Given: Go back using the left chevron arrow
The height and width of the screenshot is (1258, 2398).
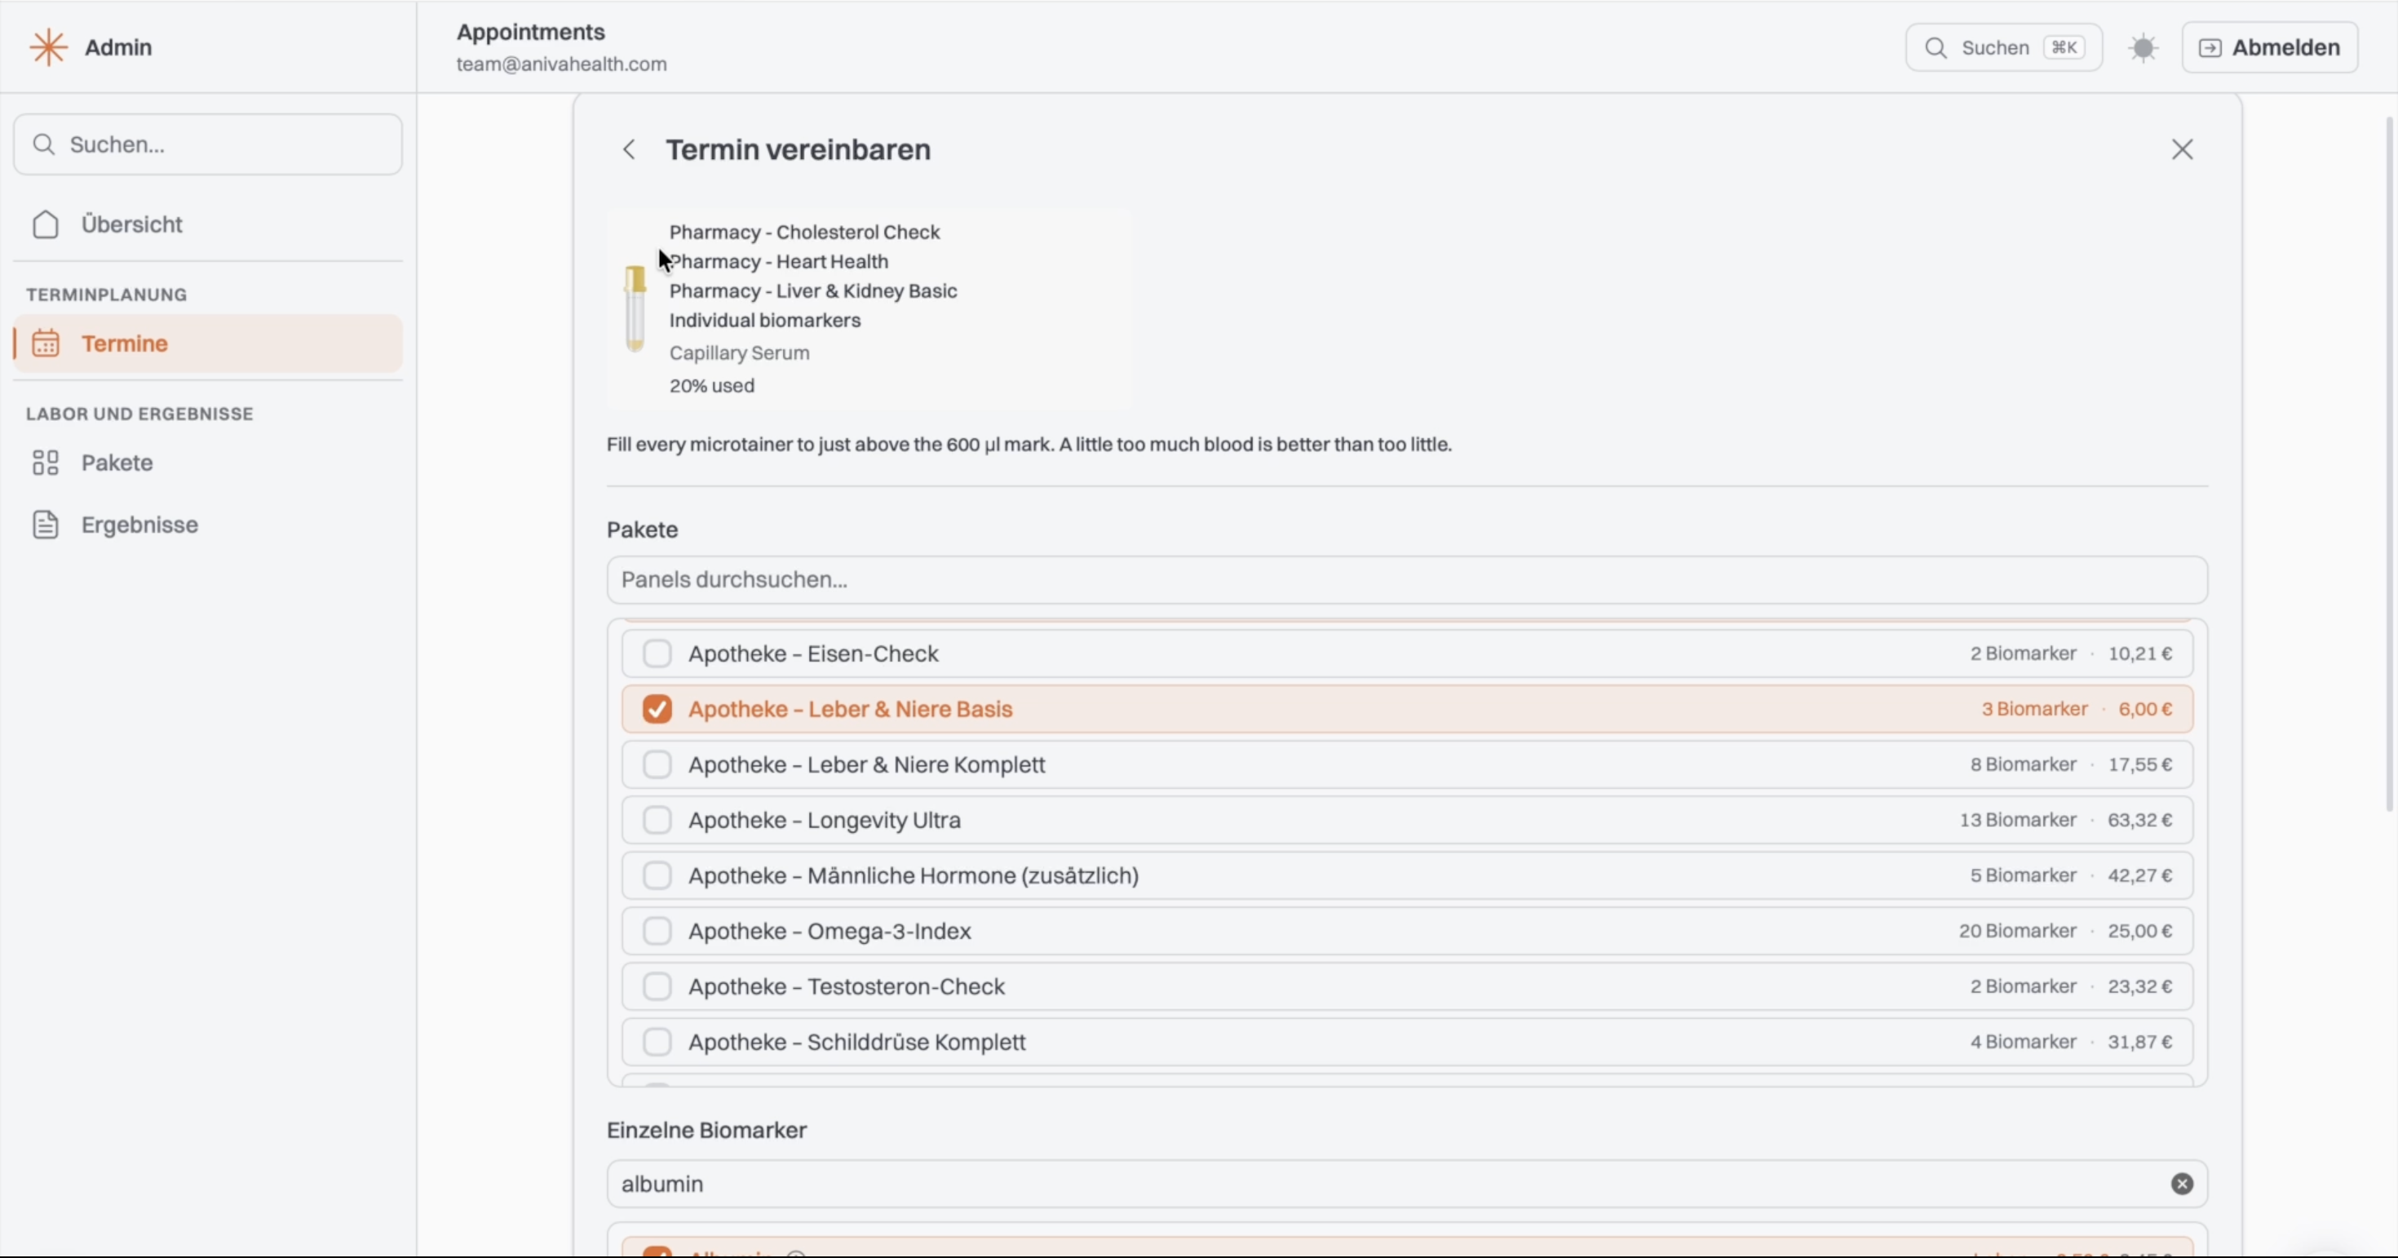Looking at the screenshot, I should tap(630, 149).
